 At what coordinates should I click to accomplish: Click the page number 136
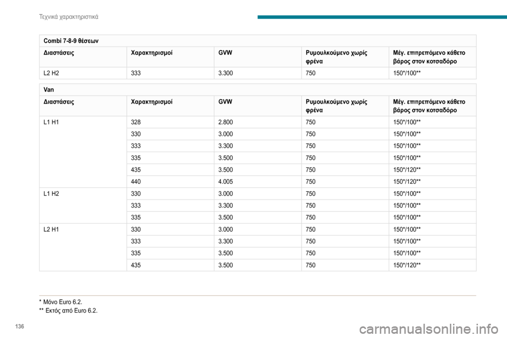point(20,326)
